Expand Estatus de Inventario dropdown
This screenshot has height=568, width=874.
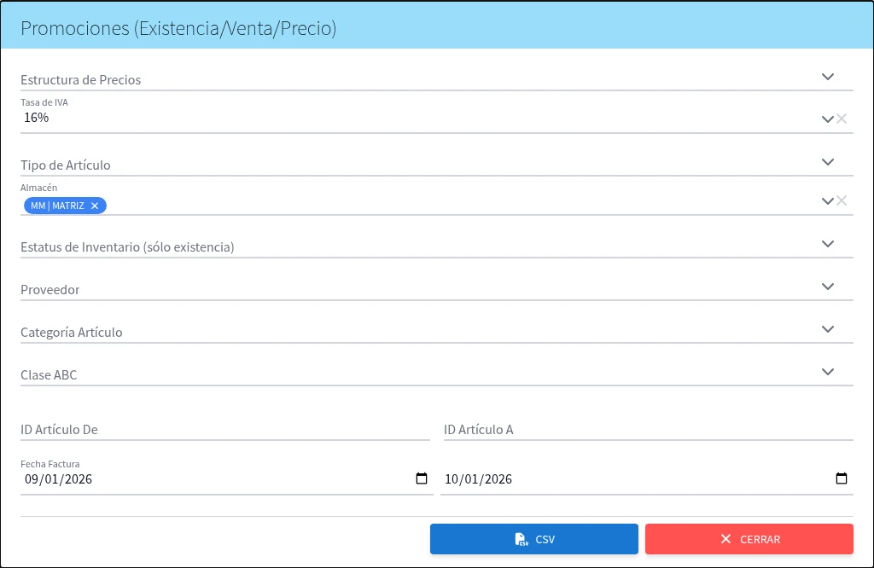[x=828, y=244]
